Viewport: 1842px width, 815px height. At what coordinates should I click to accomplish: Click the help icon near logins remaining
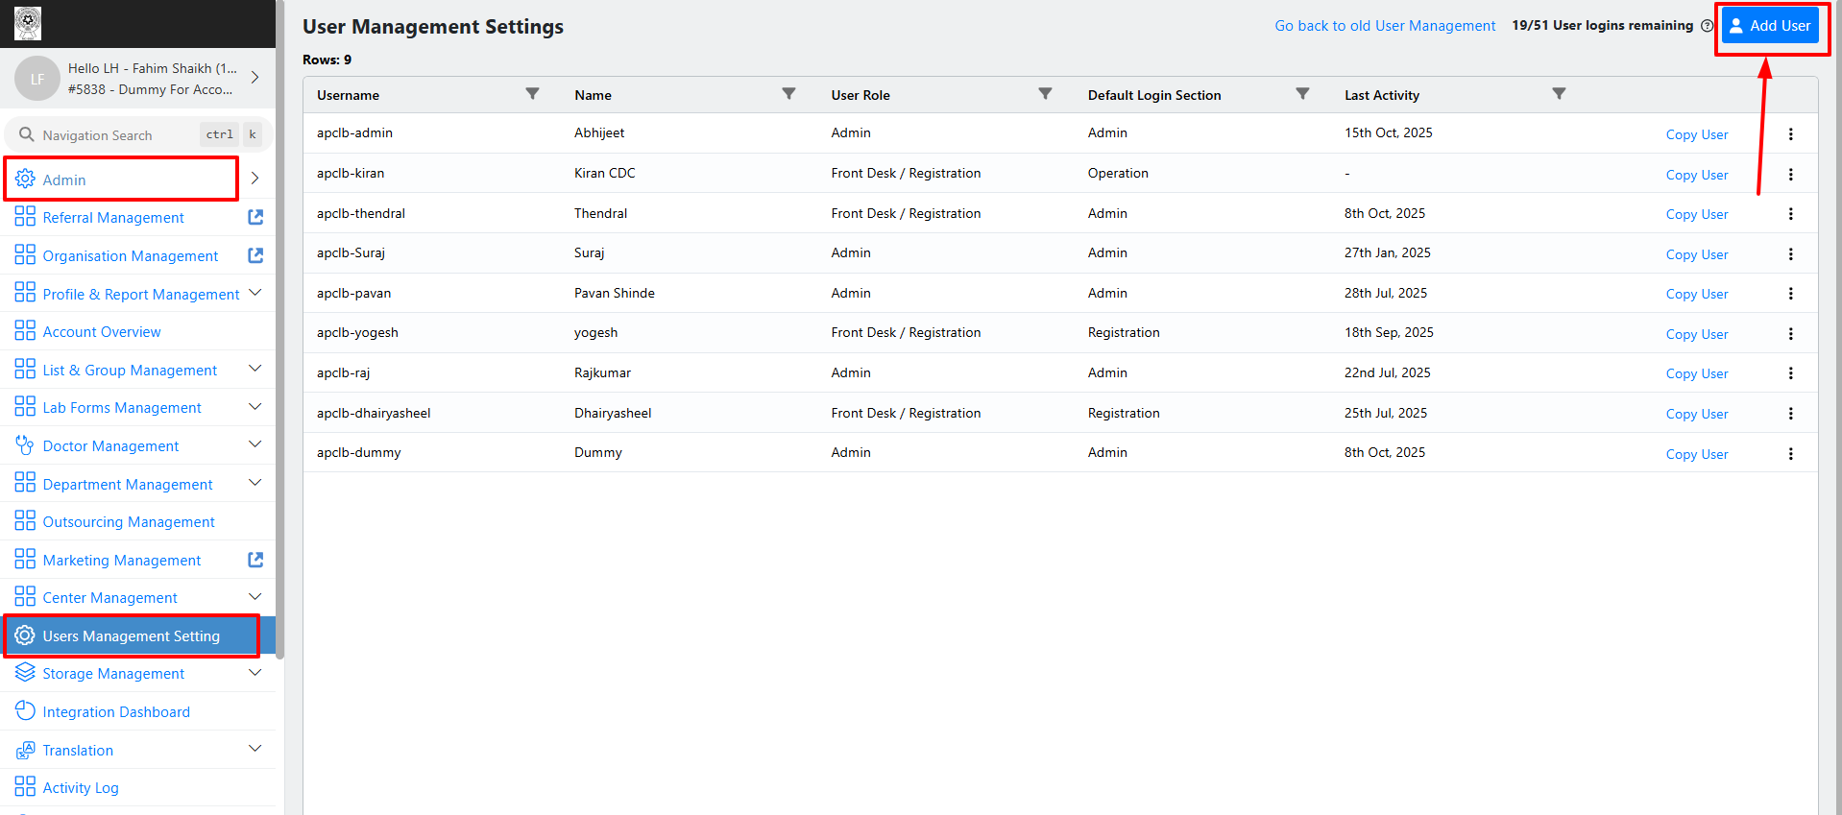pyautogui.click(x=1707, y=26)
